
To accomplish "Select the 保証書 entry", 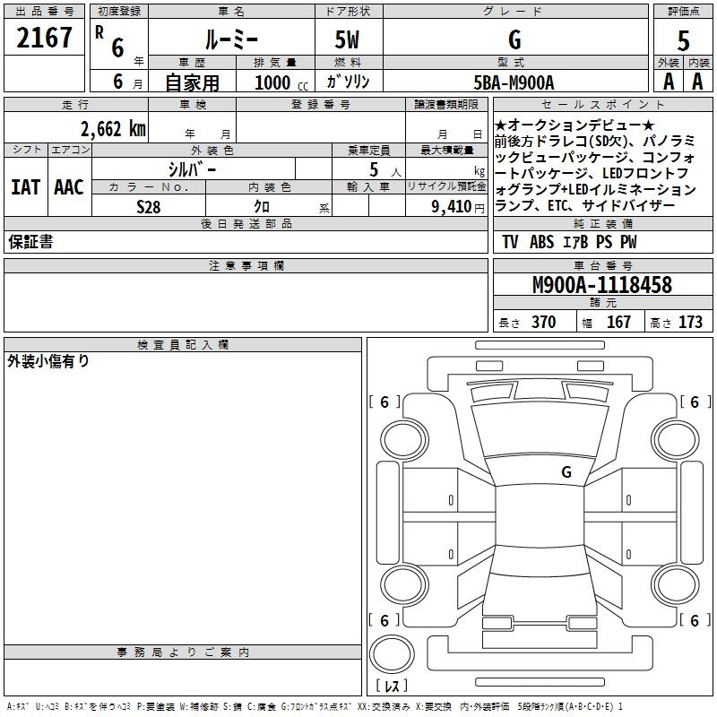I will click(30, 241).
